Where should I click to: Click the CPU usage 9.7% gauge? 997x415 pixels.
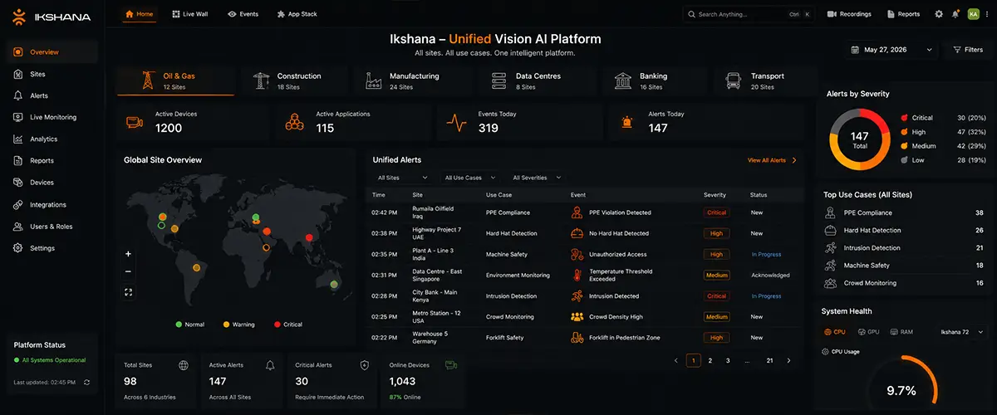(x=901, y=386)
